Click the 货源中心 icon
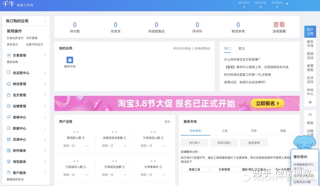 coord(8,139)
